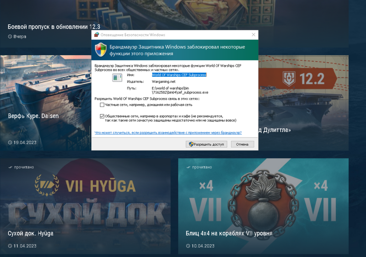Click the laurel wreath emblem near VII HYŪGA
Image resolution: width=366 pixels, height=257 pixels.
point(47,185)
